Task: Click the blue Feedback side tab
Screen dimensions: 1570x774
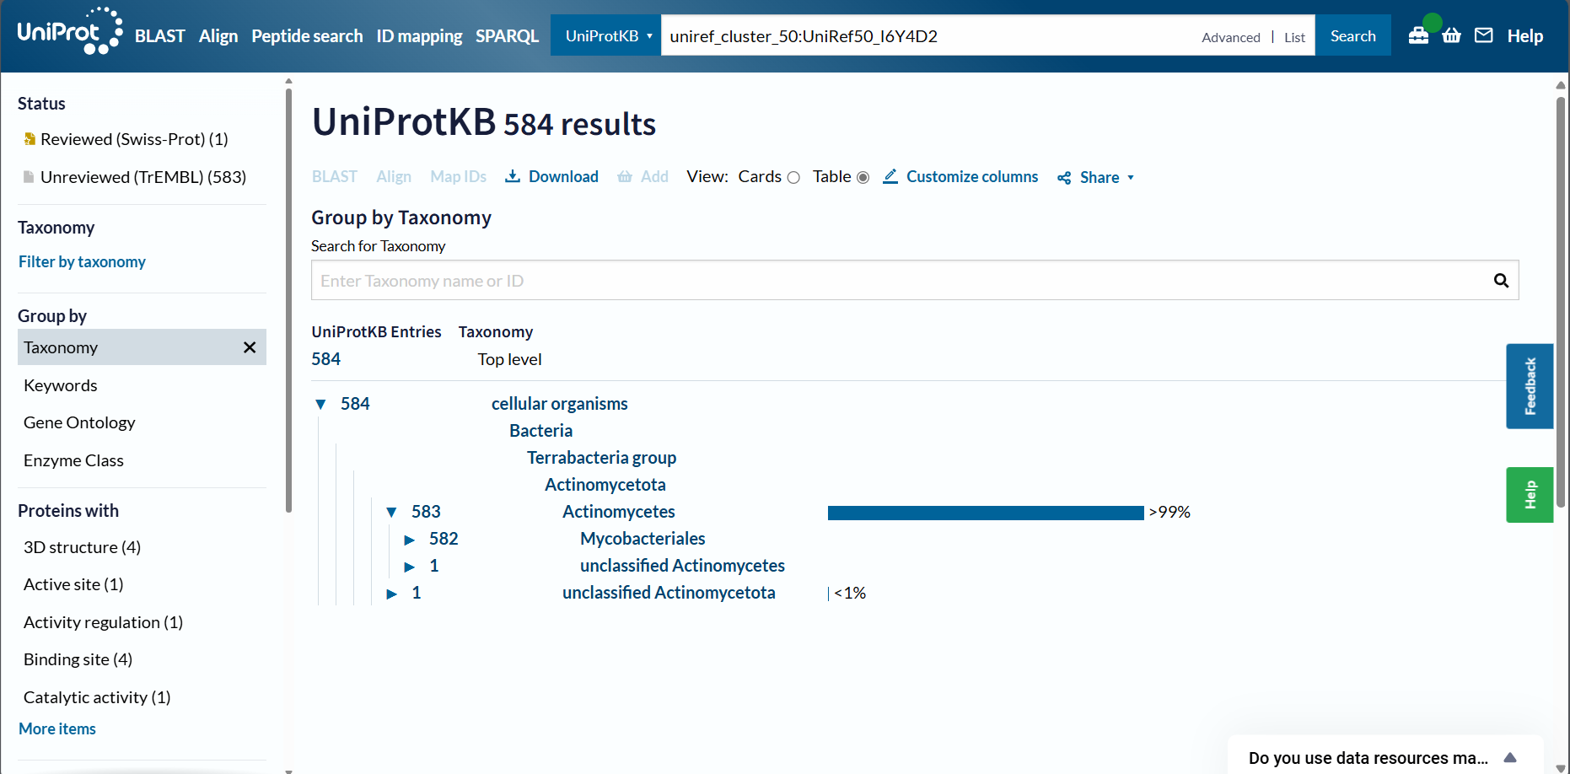Action: coord(1530,386)
